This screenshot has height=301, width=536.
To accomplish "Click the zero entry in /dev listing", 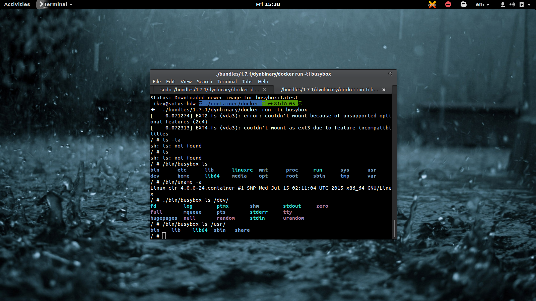I will point(322,206).
